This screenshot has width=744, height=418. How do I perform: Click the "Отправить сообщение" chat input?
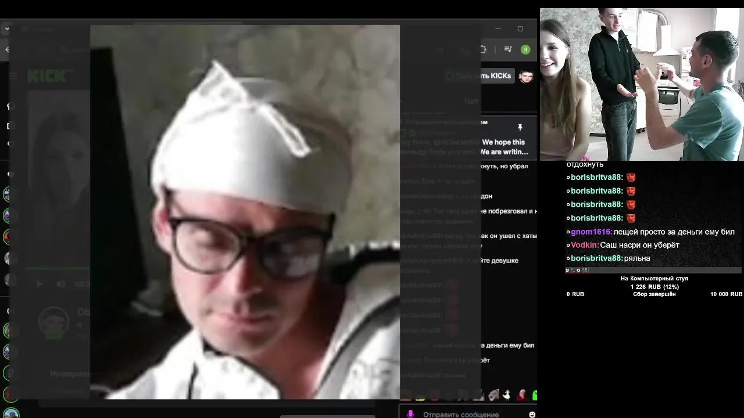[x=461, y=415]
